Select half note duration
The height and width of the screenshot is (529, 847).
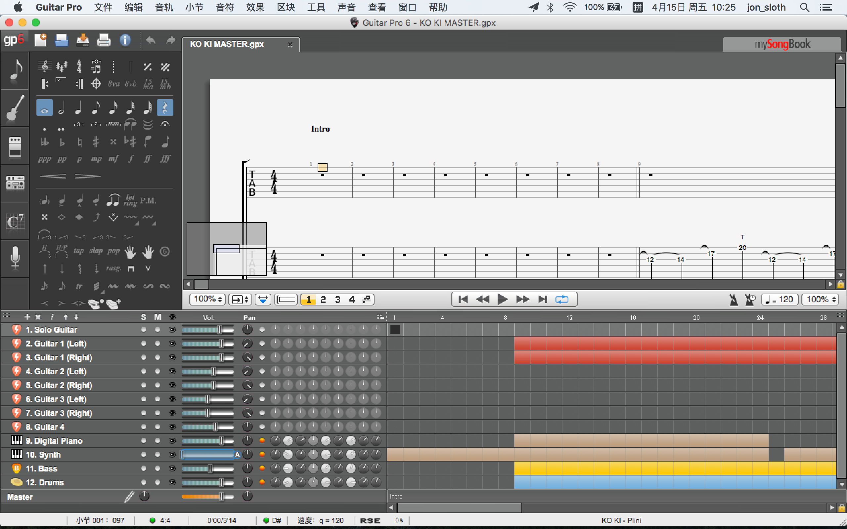[x=62, y=107]
